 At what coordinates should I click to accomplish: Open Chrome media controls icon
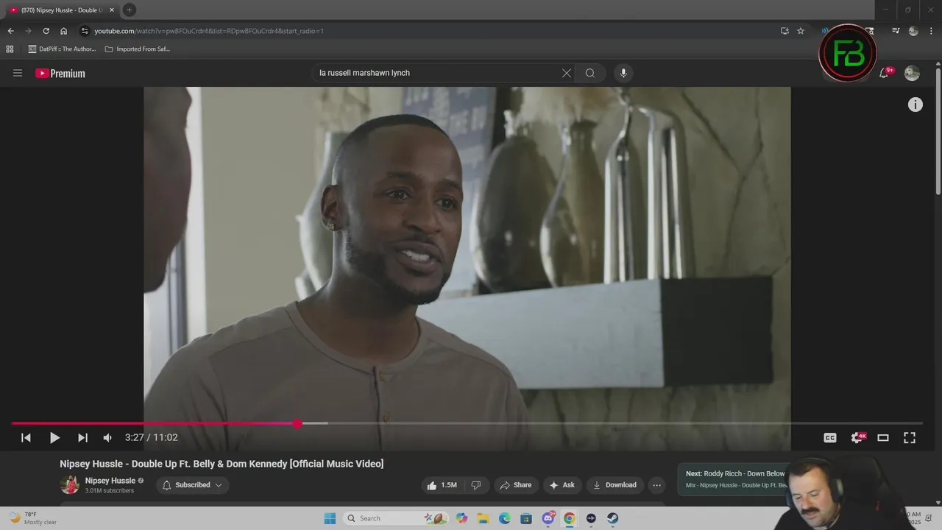[896, 31]
